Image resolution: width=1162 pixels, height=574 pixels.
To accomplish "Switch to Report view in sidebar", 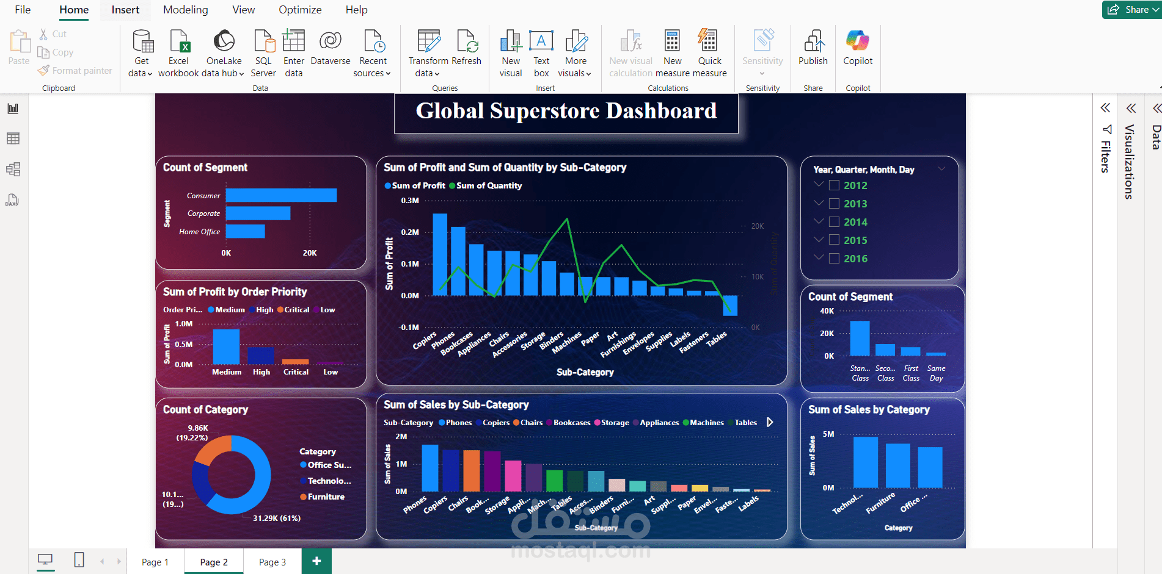I will click(13, 109).
